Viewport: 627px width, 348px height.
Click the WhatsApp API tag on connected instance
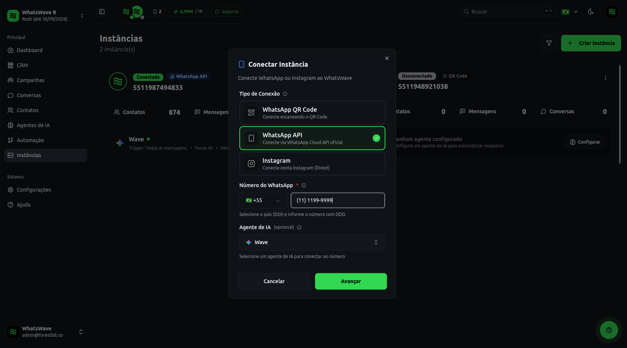click(x=189, y=76)
